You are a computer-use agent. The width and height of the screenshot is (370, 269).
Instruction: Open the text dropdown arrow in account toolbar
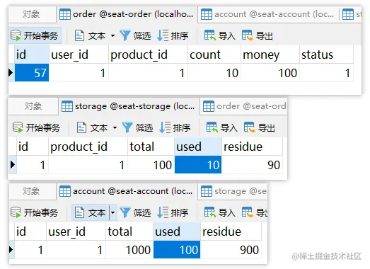click(112, 212)
